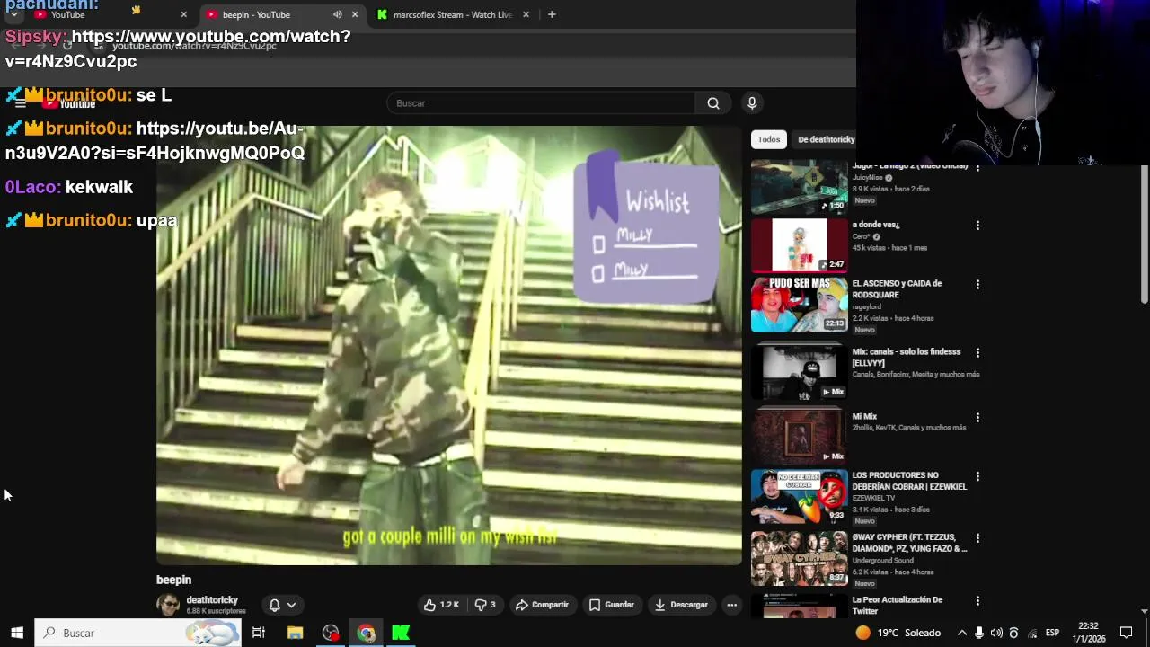Image resolution: width=1150 pixels, height=647 pixels.
Task: Open the 19°C Soleado weather widget
Action: [898, 633]
